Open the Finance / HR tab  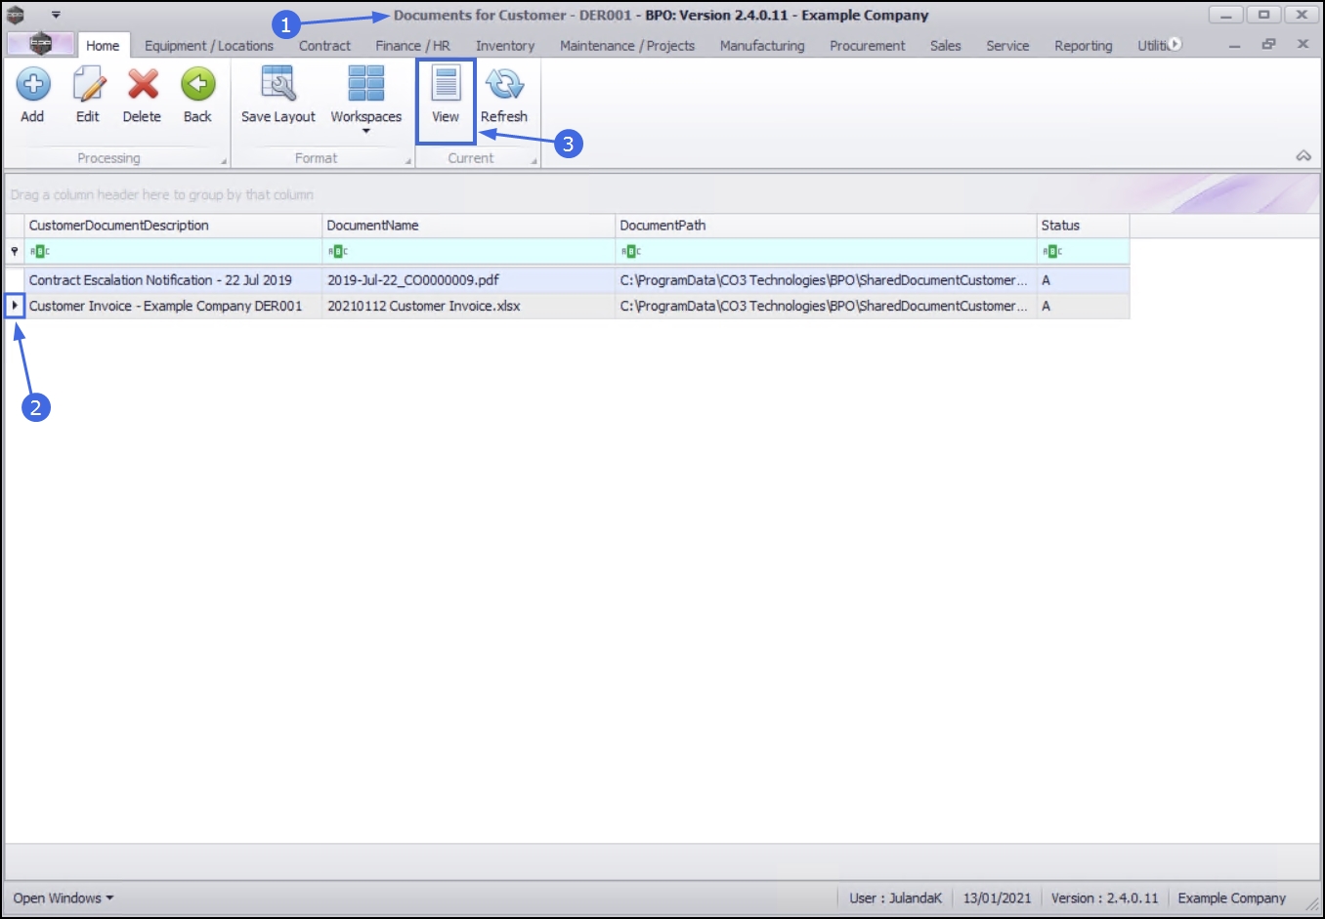coord(412,46)
